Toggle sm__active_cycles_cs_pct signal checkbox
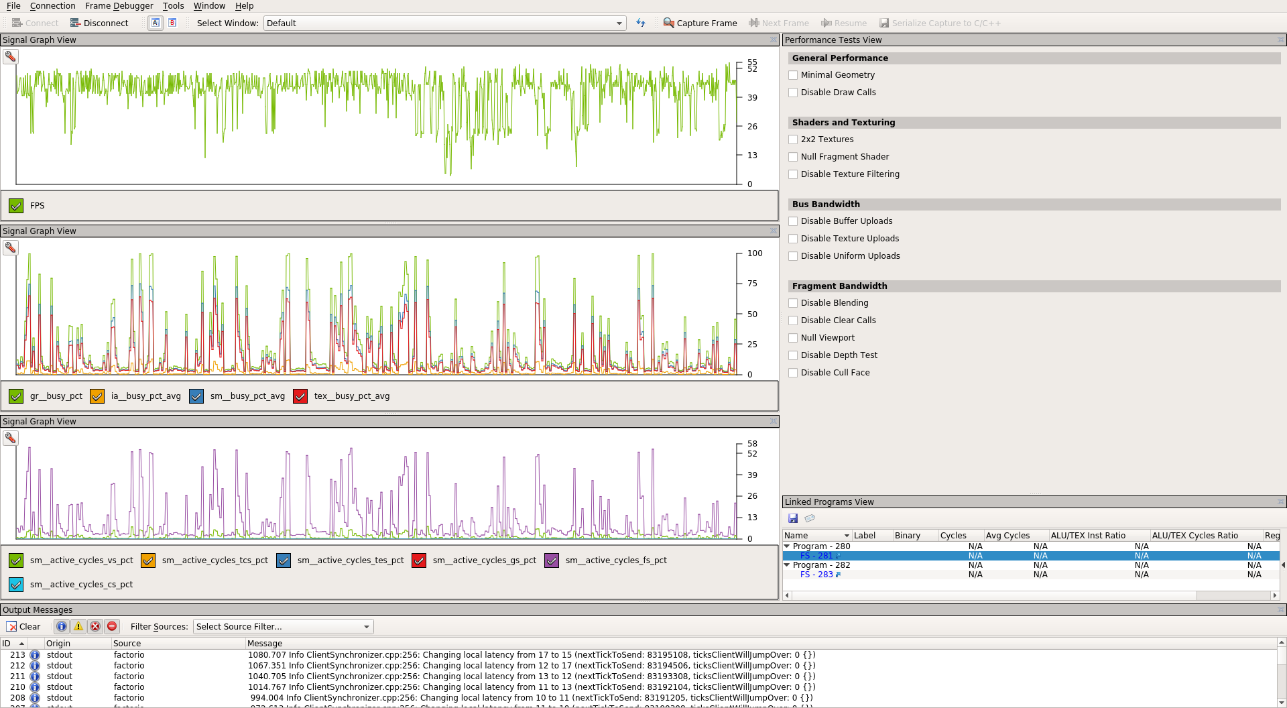The height and width of the screenshot is (708, 1287). tap(16, 585)
